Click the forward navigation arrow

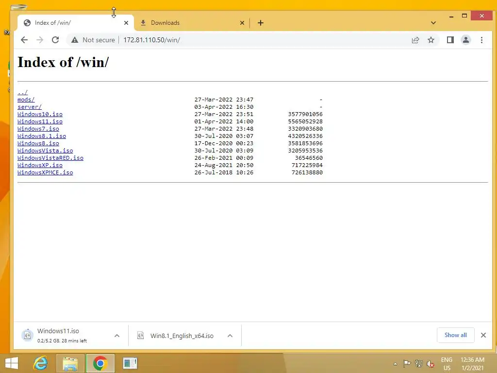(40, 40)
